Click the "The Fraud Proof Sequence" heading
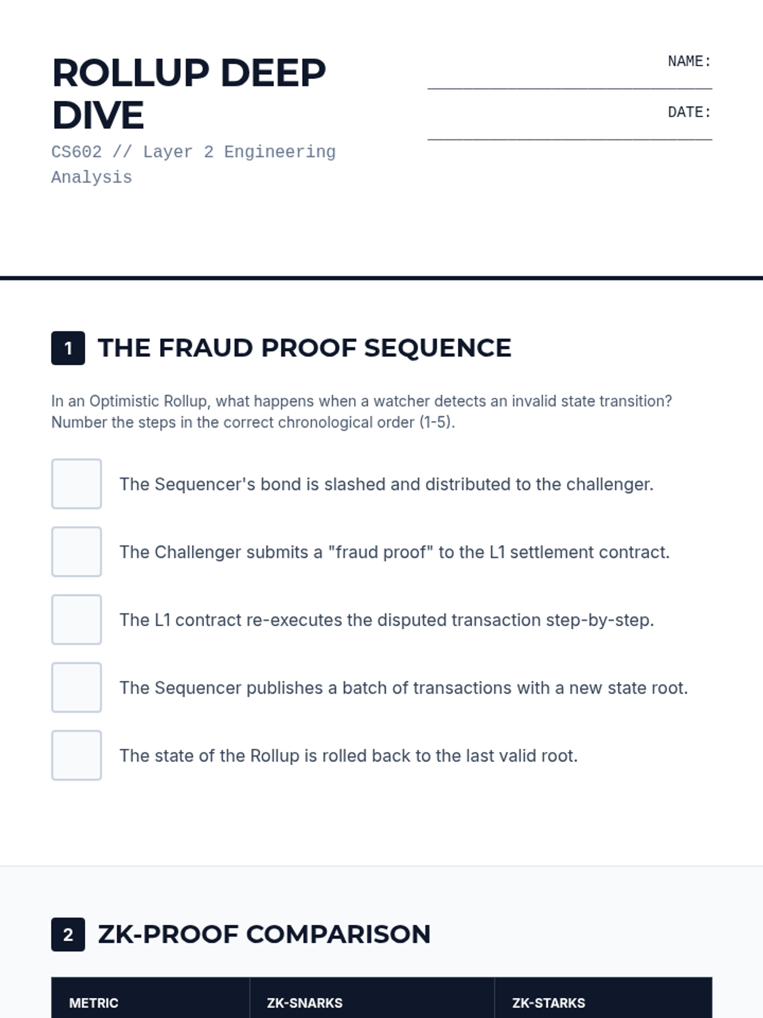 (x=304, y=348)
